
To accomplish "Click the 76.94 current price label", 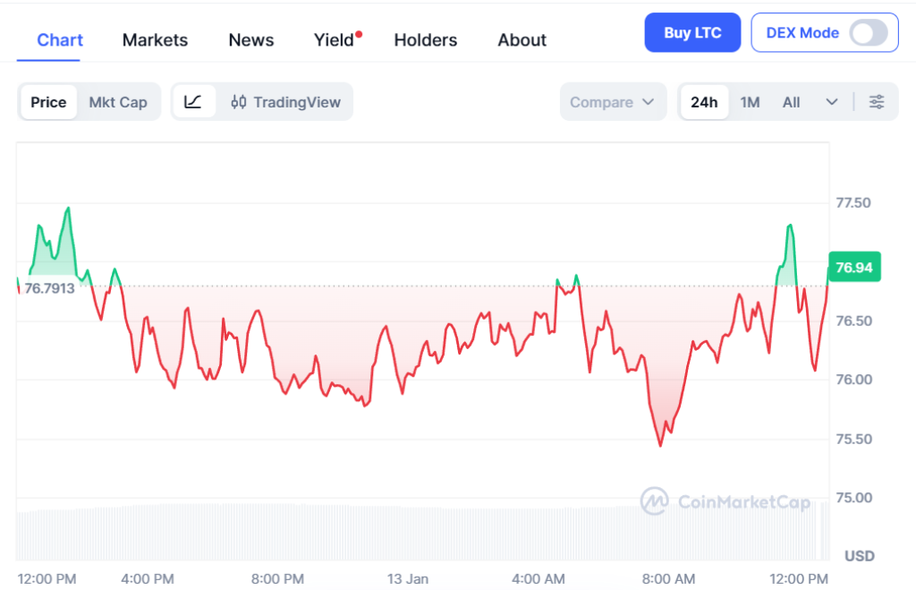I will click(x=854, y=267).
